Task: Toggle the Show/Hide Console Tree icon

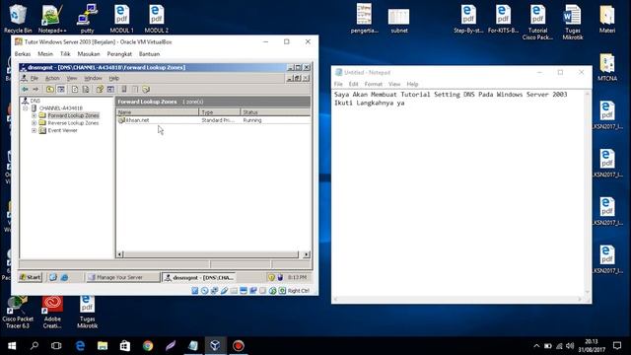Action: [61, 89]
